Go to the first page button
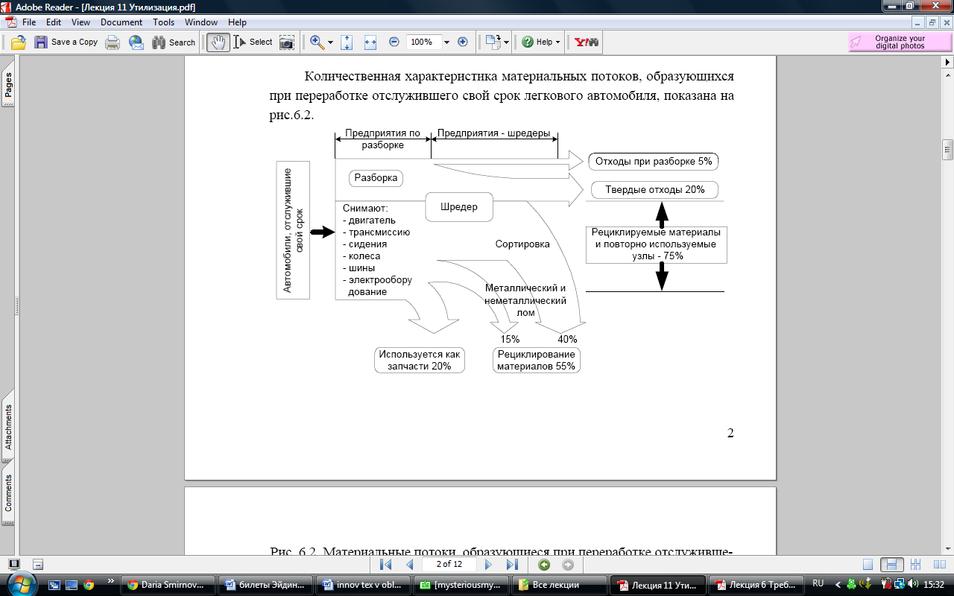Image resolution: width=954 pixels, height=596 pixels. [386, 565]
